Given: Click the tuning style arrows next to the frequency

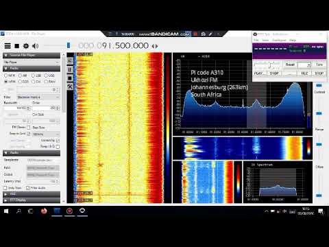Looking at the screenshot, I should point(155,46).
